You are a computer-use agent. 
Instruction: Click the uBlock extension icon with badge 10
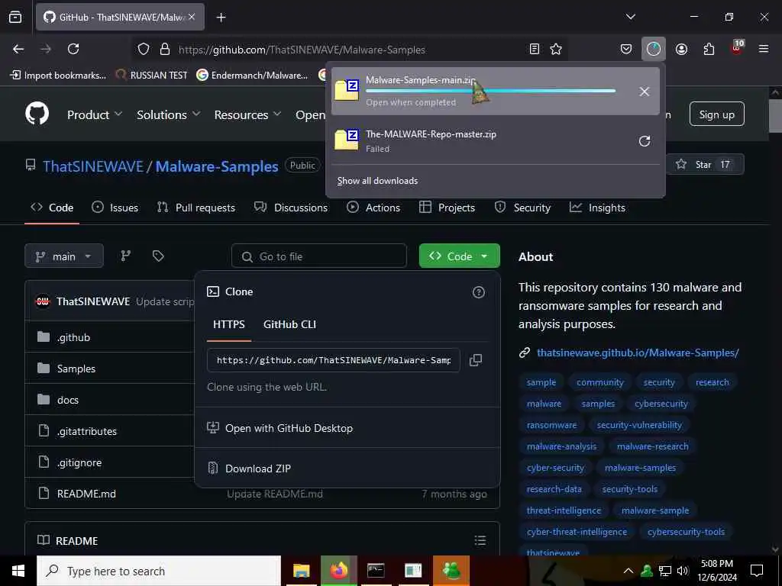click(737, 48)
